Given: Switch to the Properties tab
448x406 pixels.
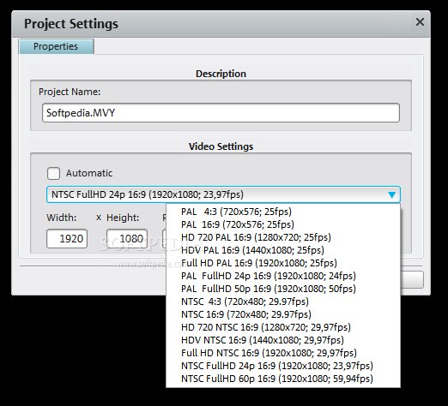Looking at the screenshot, I should [57, 46].
